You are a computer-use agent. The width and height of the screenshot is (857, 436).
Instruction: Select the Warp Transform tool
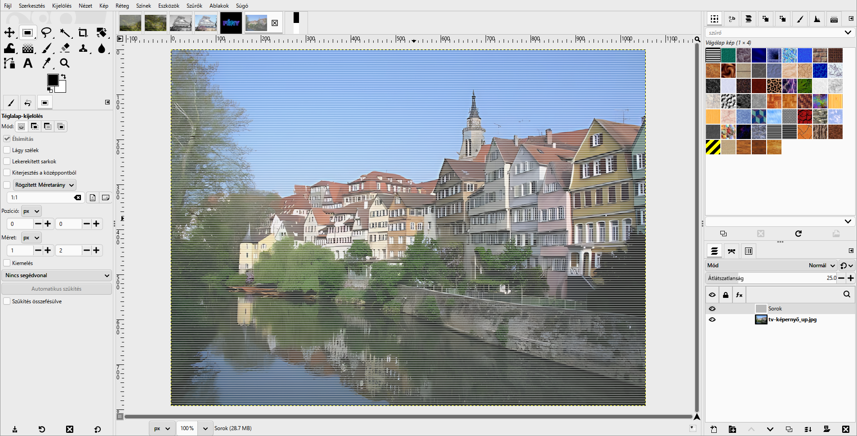tap(9, 48)
